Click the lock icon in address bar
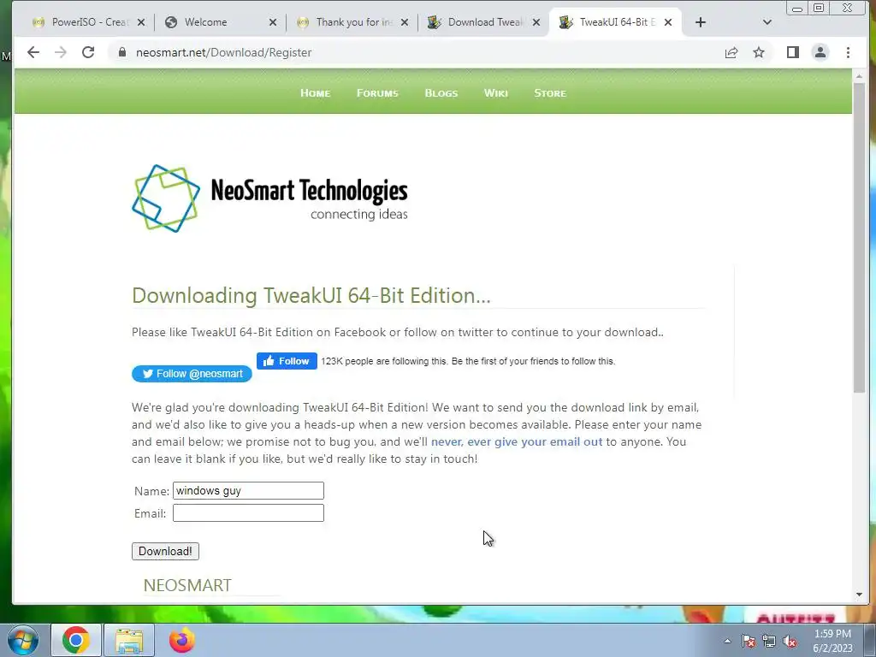 coord(121,52)
